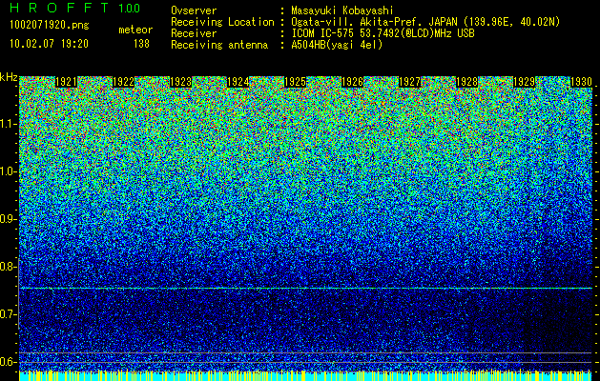This screenshot has width=600, height=381.
Task: Click the antenna A504HB(yagi 4el) text
Action: 337,45
